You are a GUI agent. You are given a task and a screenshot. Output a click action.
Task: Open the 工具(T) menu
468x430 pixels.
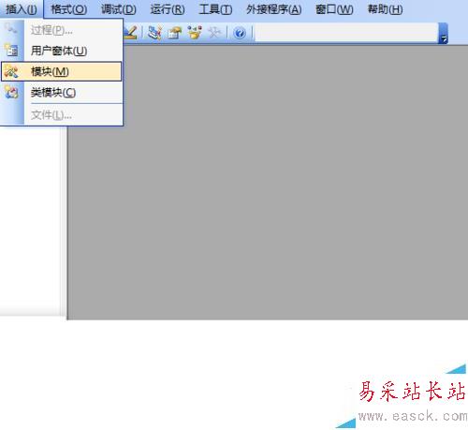coord(215,9)
